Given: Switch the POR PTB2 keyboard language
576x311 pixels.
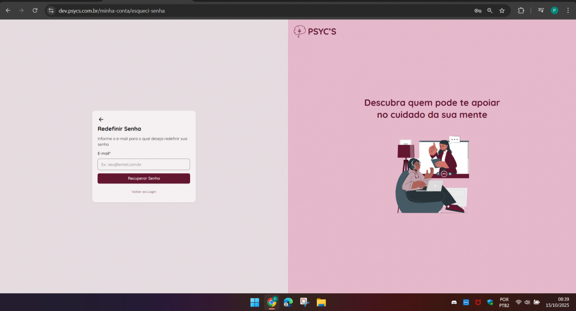Looking at the screenshot, I should pyautogui.click(x=504, y=302).
